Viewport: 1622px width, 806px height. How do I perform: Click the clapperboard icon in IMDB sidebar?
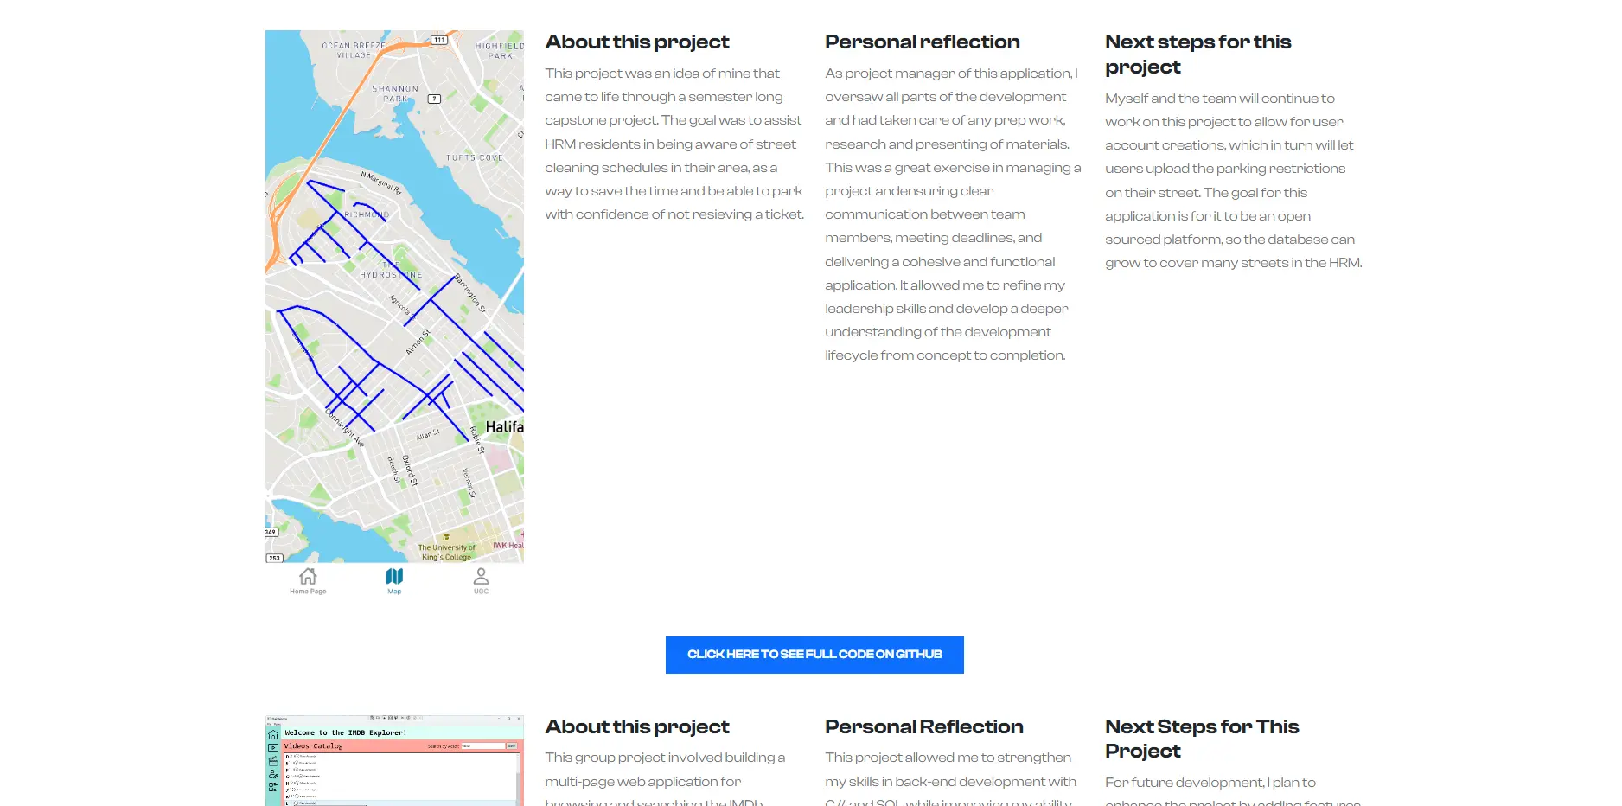click(273, 761)
